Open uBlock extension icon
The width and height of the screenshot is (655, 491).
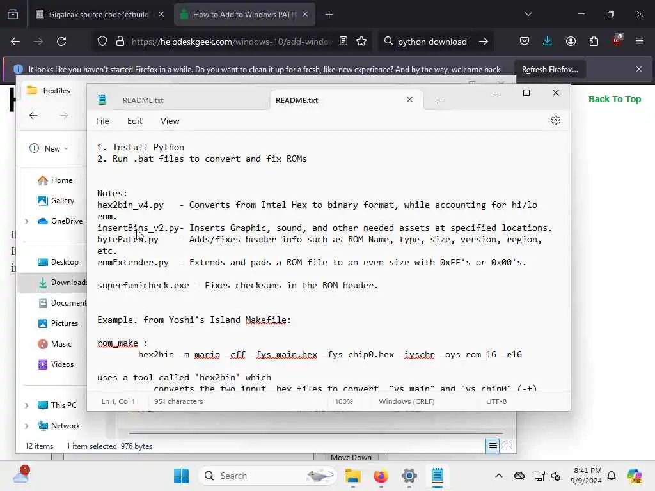coord(617,40)
